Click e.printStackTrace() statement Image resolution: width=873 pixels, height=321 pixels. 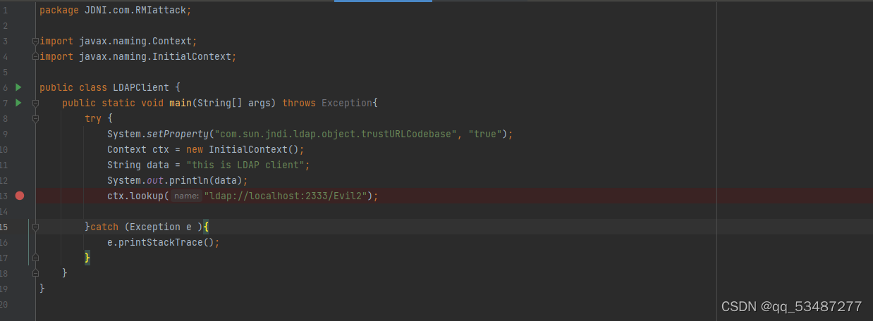click(164, 242)
